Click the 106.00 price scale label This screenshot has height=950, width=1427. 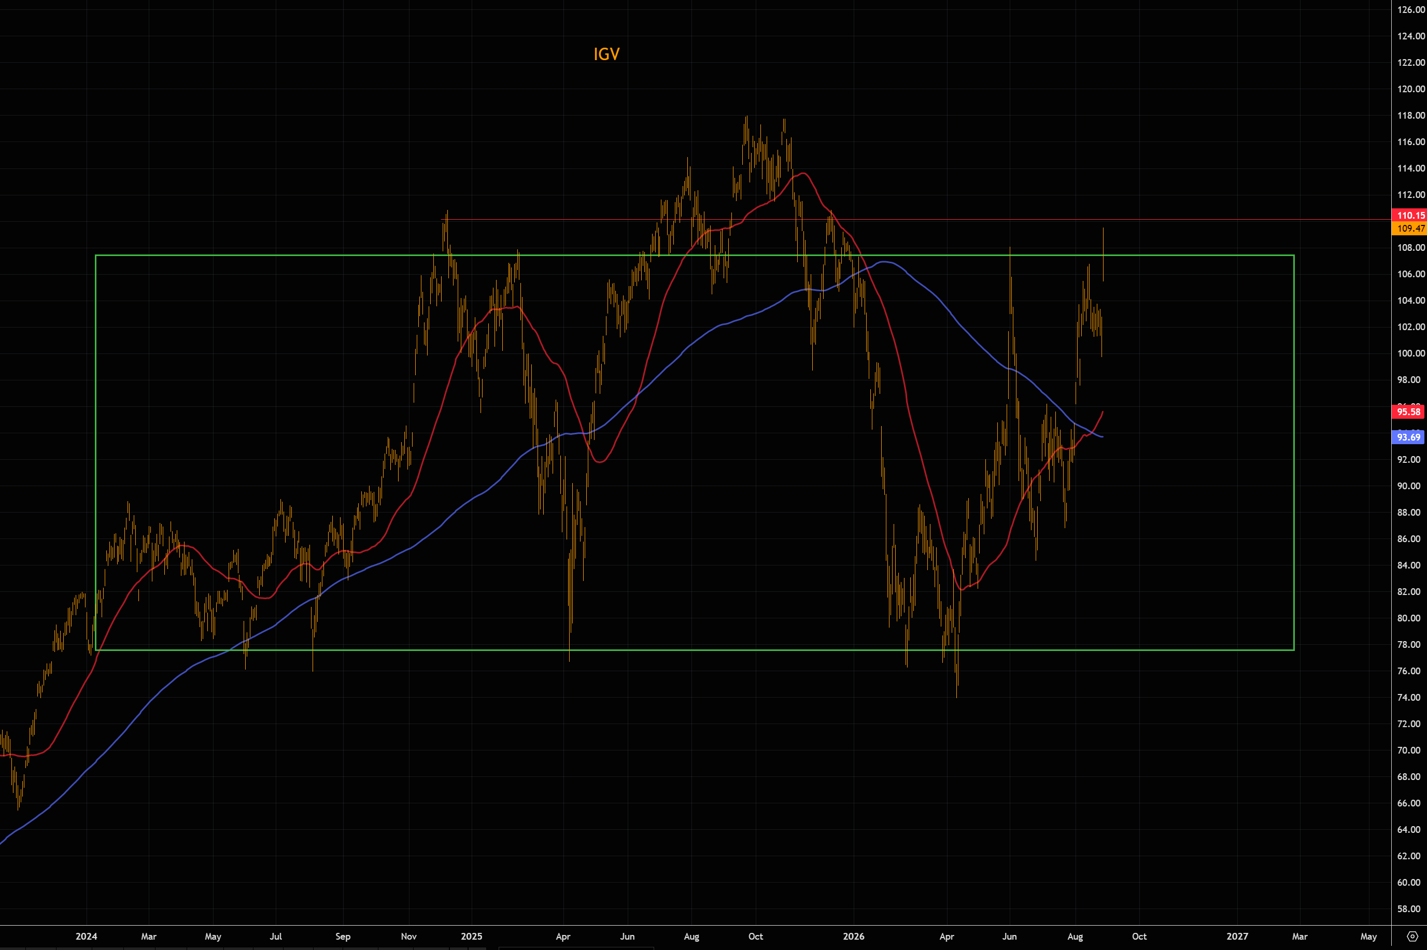point(1410,274)
